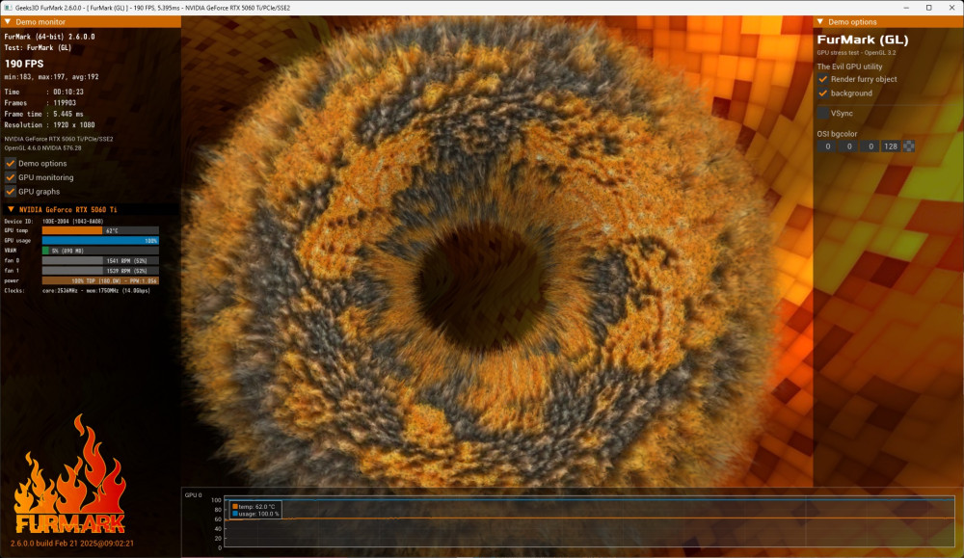
Task: Click the 'Demo options' panel title text
Action: (852, 21)
